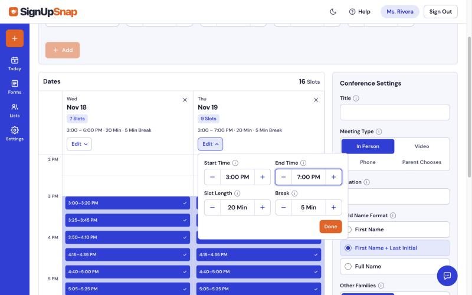Show Title info tooltip icon
This screenshot has height=295, width=472.
click(x=356, y=98)
